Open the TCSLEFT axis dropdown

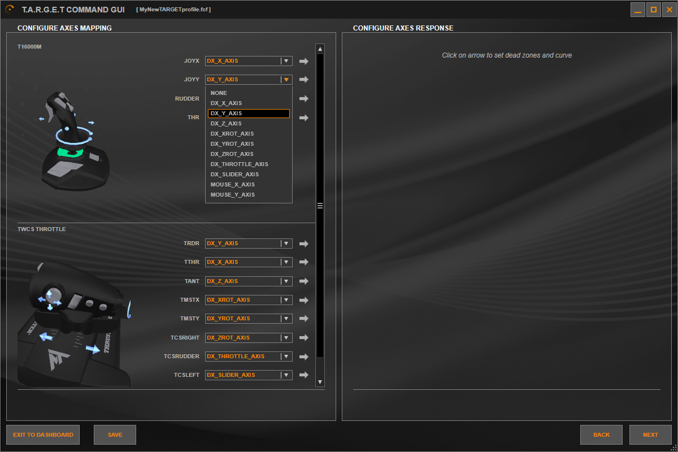point(286,375)
